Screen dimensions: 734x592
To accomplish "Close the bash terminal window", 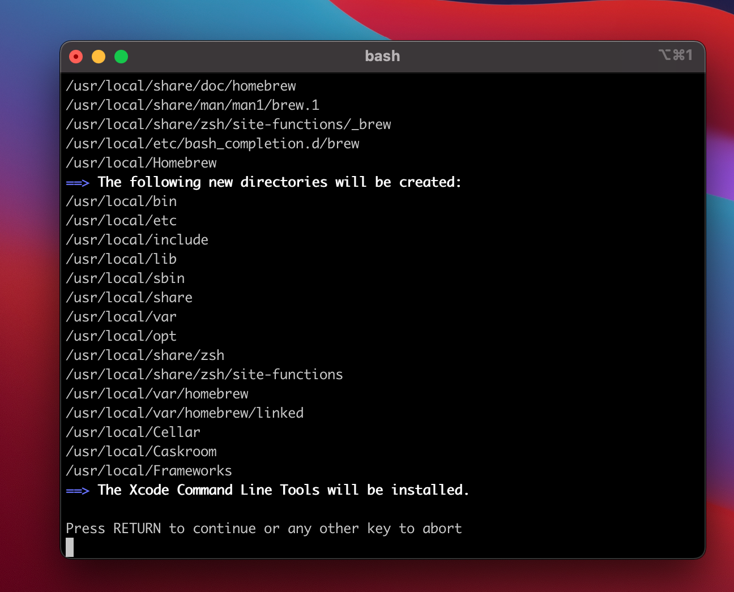I will point(76,57).
